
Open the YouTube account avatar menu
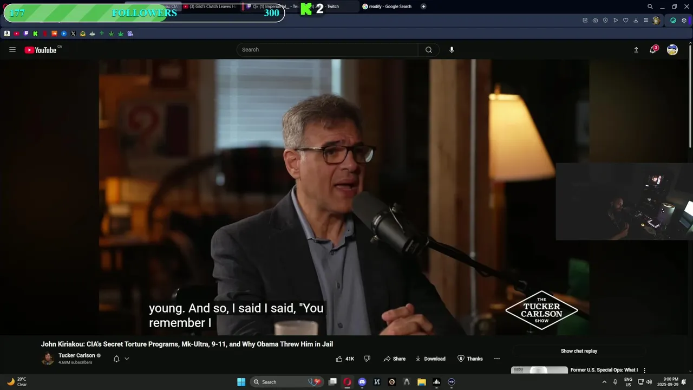(672, 50)
